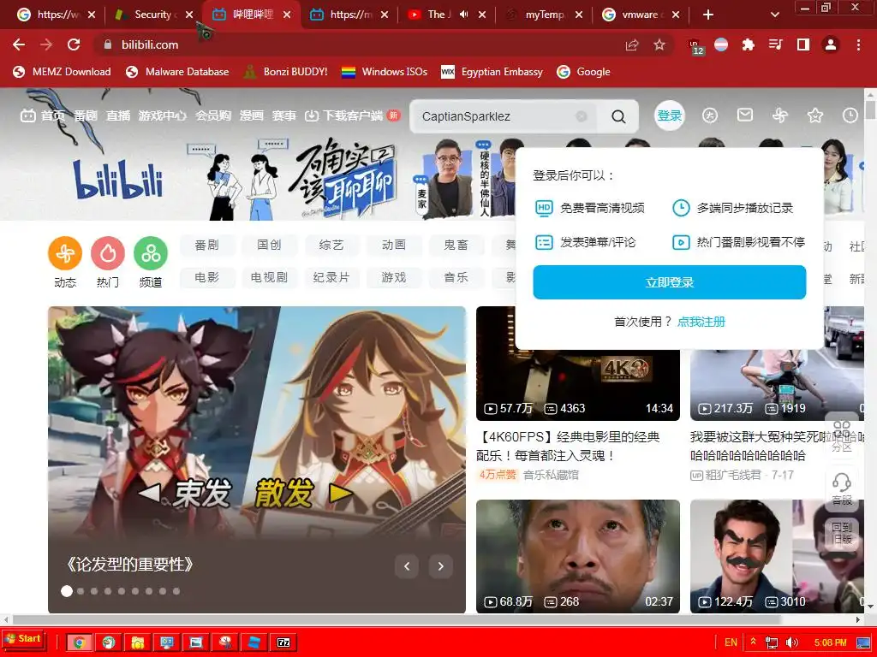Open the video thumbnail showing 68.8万 views
Viewport: 877px width, 657px height.
578,556
